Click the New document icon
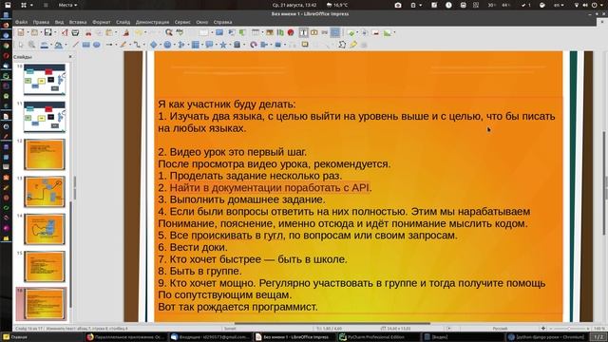 [x=21, y=32]
